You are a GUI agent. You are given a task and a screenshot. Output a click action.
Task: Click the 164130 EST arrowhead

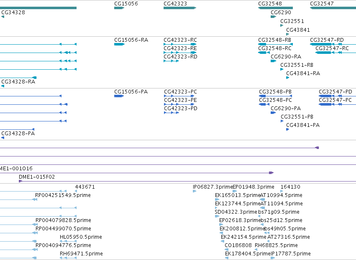(282, 192)
